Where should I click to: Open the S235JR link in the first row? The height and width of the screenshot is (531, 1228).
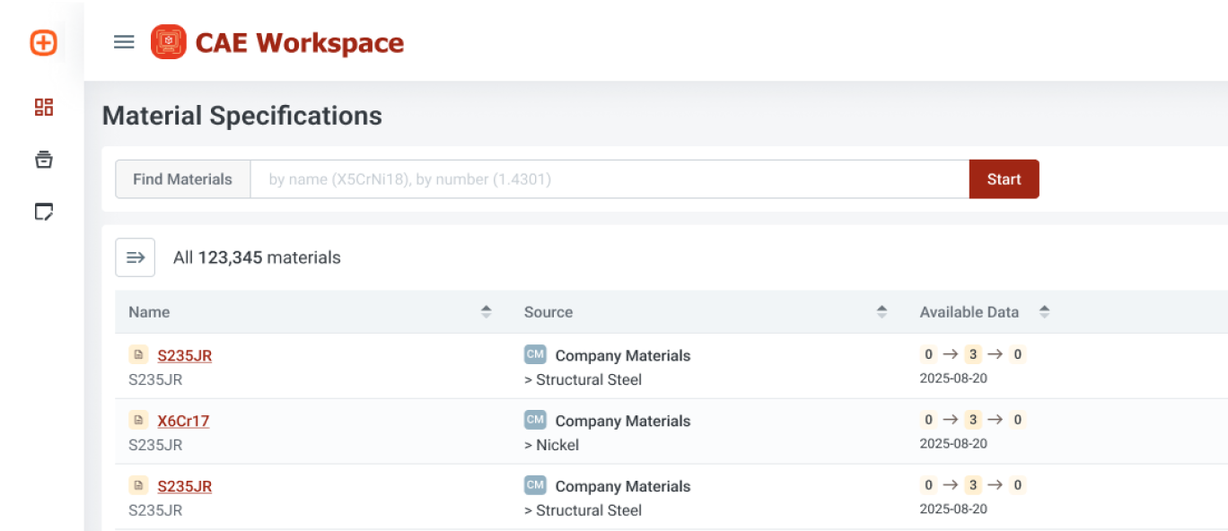point(184,355)
